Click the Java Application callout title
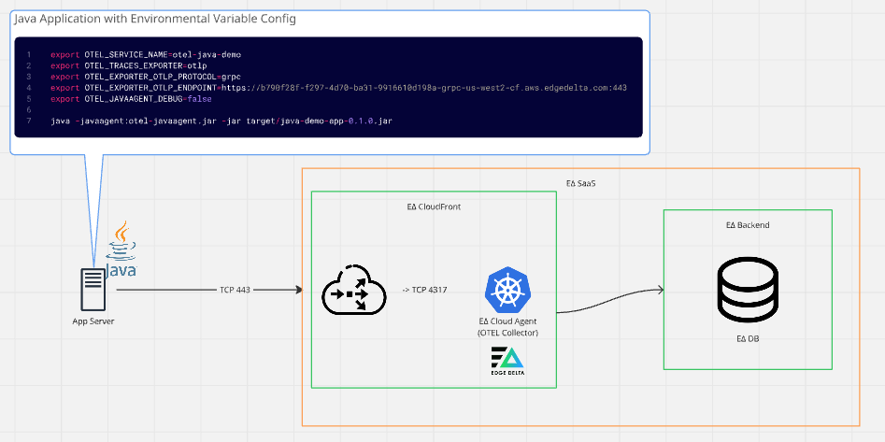 click(155, 20)
